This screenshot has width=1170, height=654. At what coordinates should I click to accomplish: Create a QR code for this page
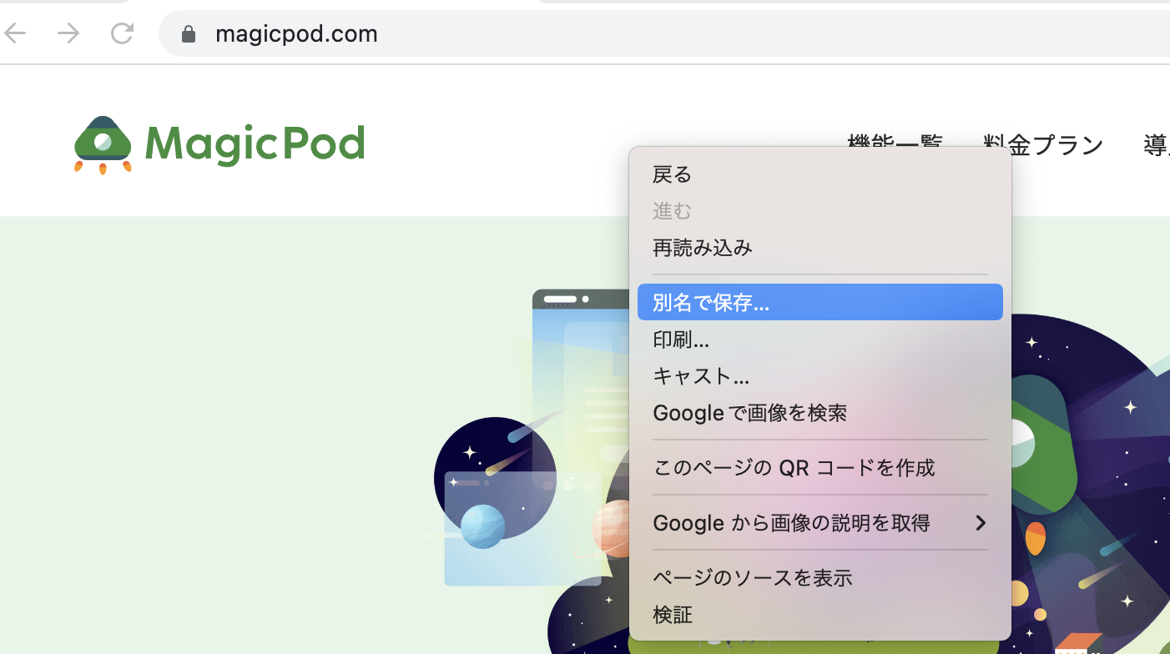coord(794,467)
